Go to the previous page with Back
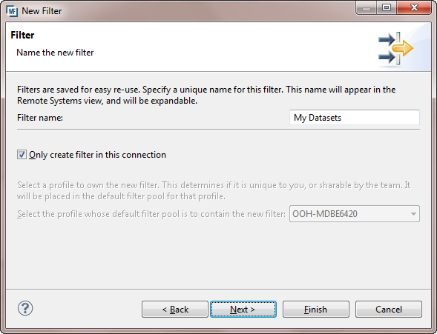 pos(175,310)
